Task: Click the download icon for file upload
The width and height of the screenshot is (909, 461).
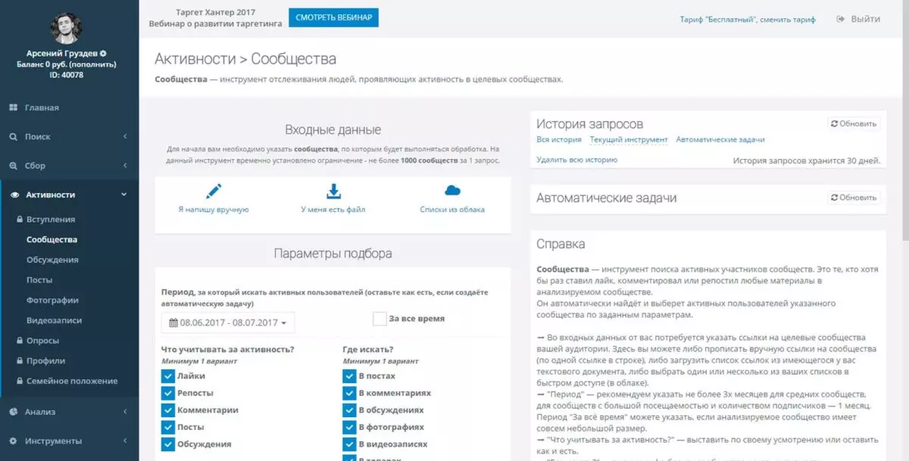Action: 333,190
